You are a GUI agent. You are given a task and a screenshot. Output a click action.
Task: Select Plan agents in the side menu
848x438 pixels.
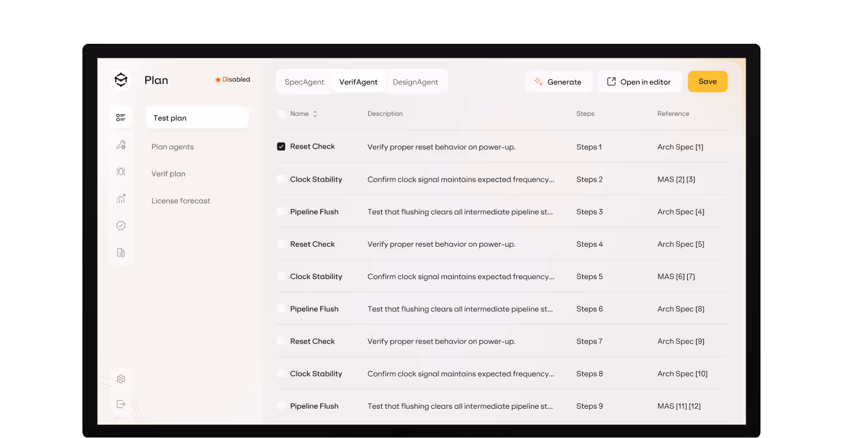coord(173,147)
